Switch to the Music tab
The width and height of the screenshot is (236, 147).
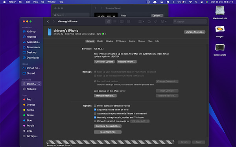(100, 41)
